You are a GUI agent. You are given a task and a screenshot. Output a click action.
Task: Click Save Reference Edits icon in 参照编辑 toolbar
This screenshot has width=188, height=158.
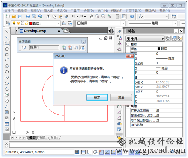[x=82, y=47]
